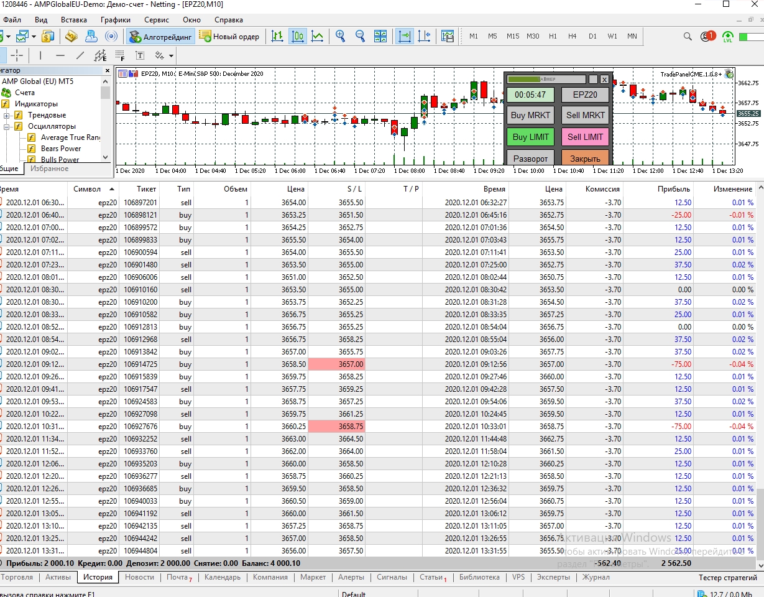Open the Сервис menu
The width and height of the screenshot is (764, 597).
coord(156,20)
